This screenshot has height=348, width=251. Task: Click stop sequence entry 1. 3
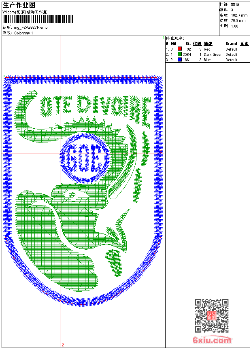point(169,49)
